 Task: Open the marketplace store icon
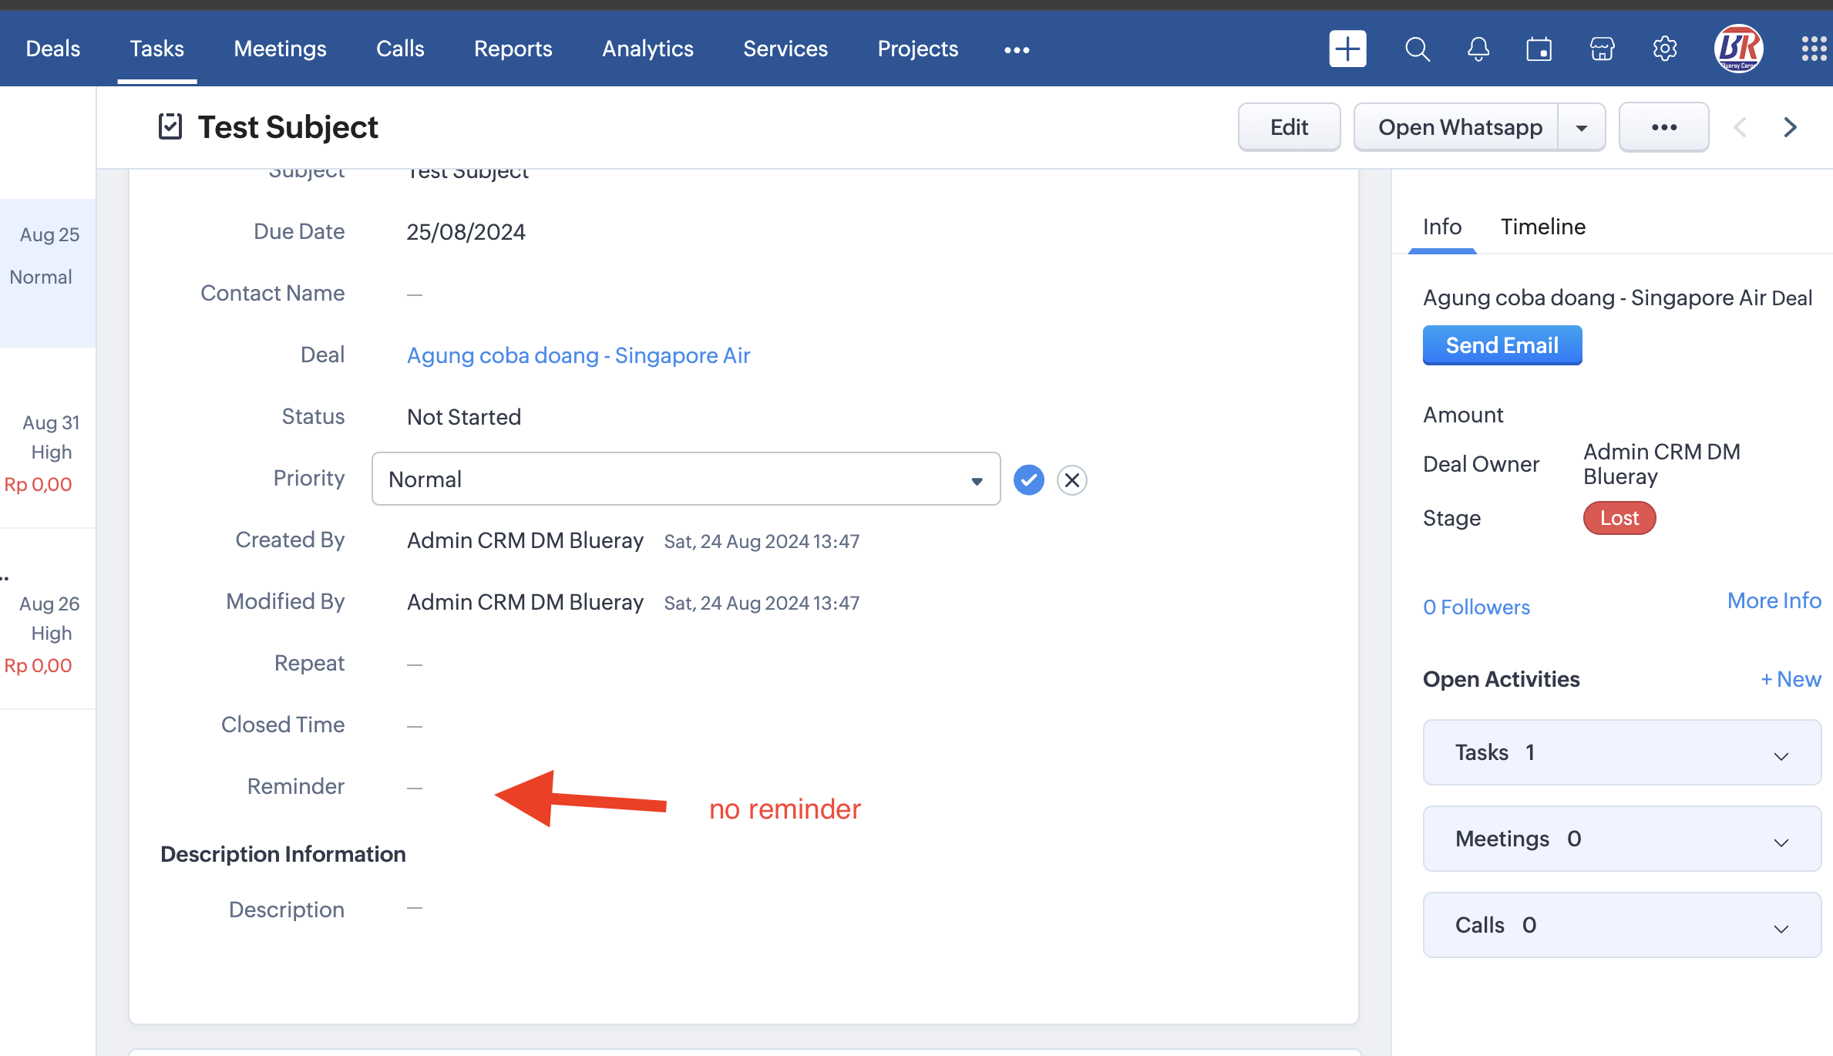[1602, 49]
